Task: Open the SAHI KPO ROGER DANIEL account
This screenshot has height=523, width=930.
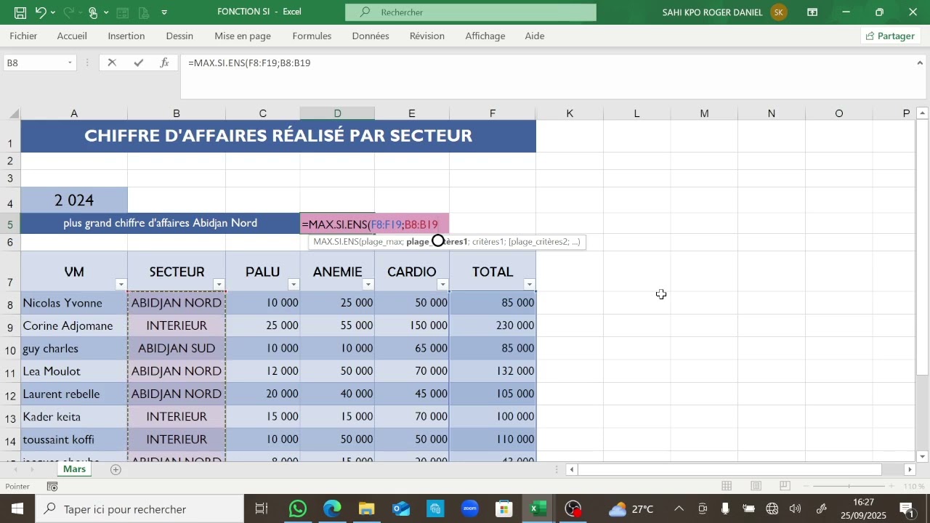Action: 725,12
